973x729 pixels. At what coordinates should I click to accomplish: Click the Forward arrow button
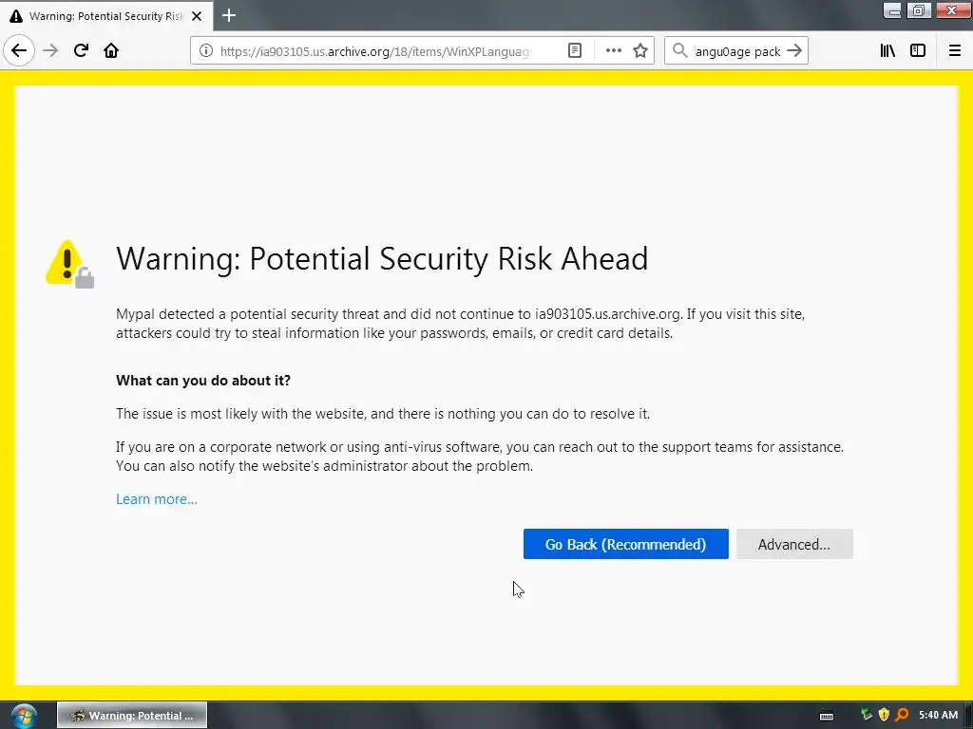point(50,51)
